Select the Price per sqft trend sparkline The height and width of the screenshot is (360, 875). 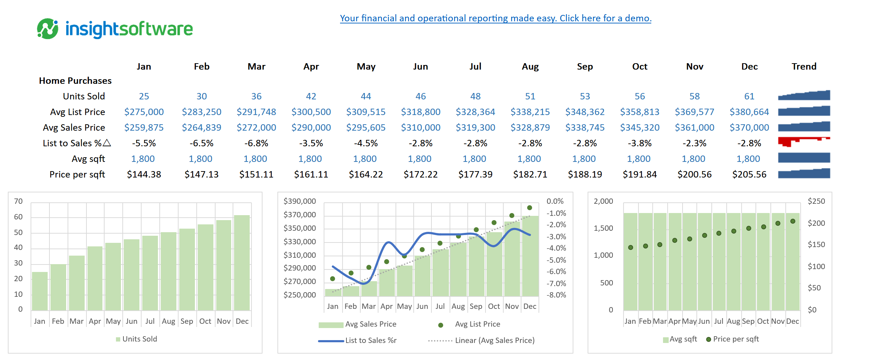(x=805, y=174)
